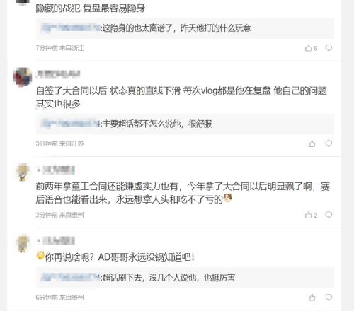Open reply bubble on 江苏 comment
354x311 pixels.
(329, 143)
